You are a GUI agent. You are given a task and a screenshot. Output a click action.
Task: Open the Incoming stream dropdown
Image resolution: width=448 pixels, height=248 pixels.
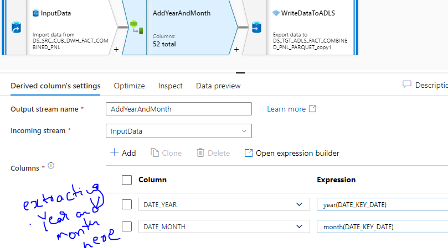click(x=179, y=131)
